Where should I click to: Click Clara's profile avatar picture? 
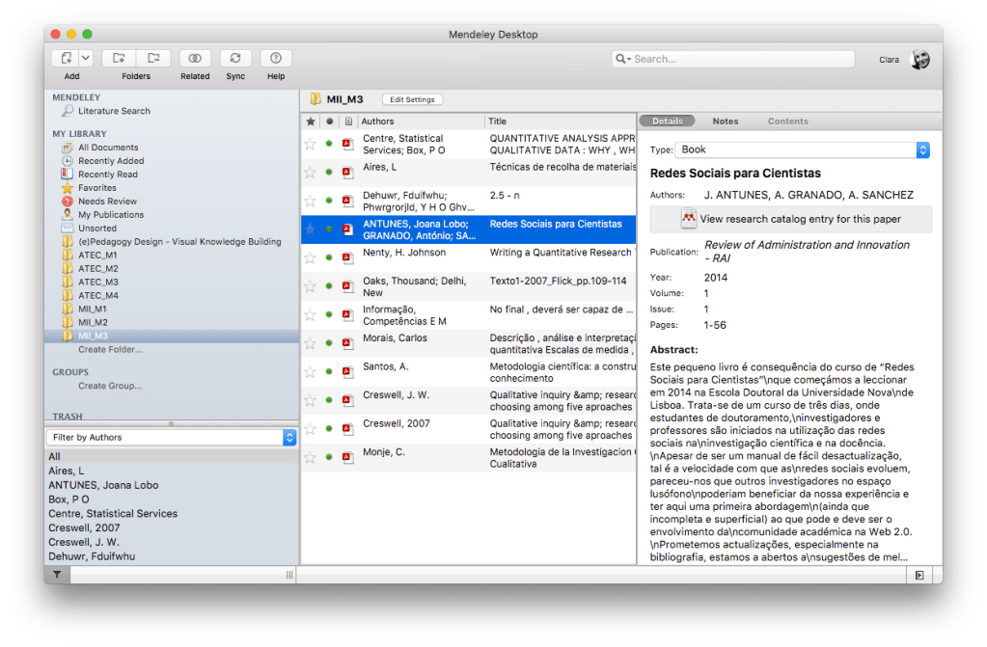click(919, 60)
